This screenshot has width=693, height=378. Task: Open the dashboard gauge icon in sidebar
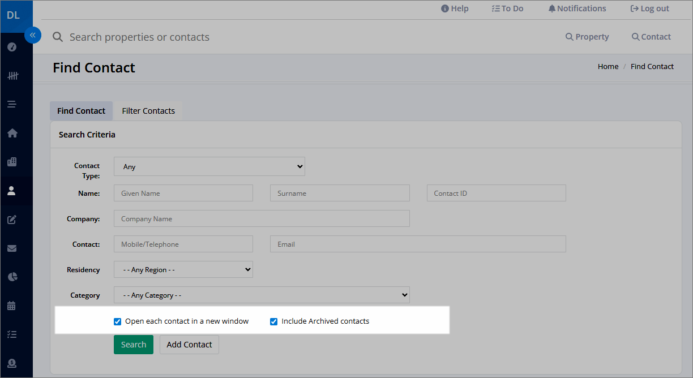pyautogui.click(x=12, y=47)
